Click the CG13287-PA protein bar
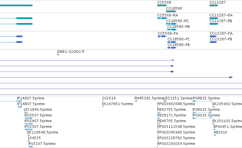Screen dimensions: 242x148 (213, 36)
